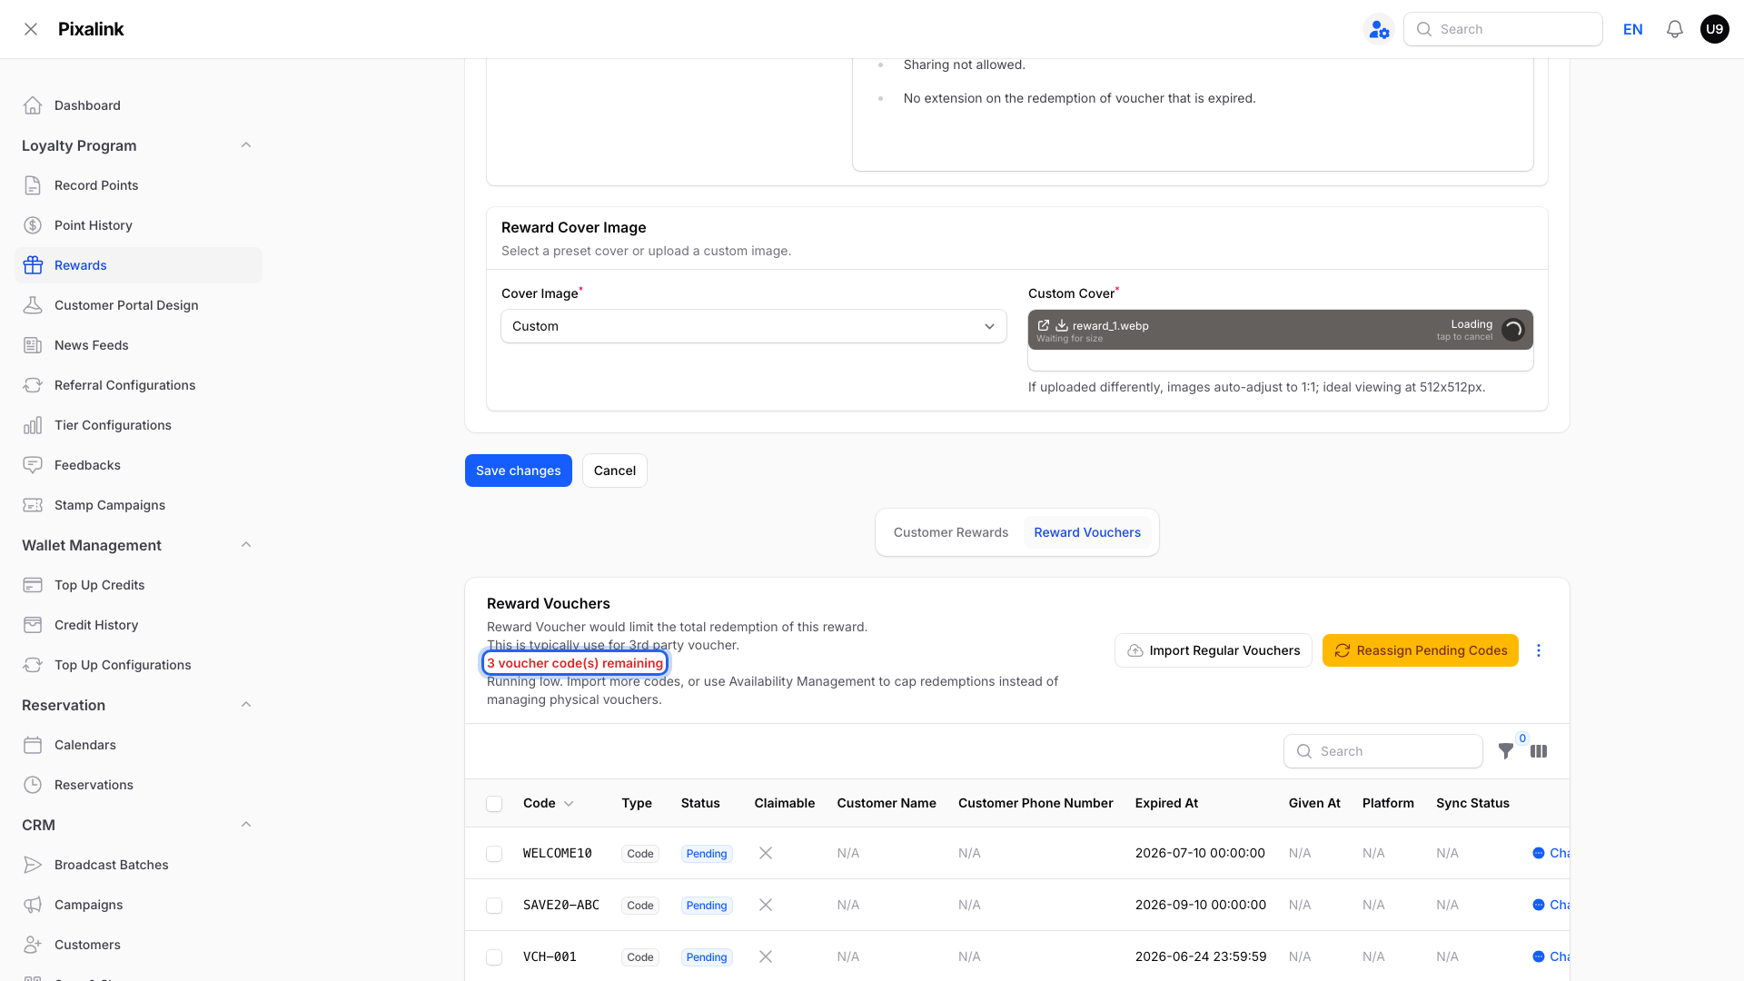Image resolution: width=1744 pixels, height=981 pixels.
Task: Select the WELCOME10 voucher checkbox
Action: tap(494, 854)
